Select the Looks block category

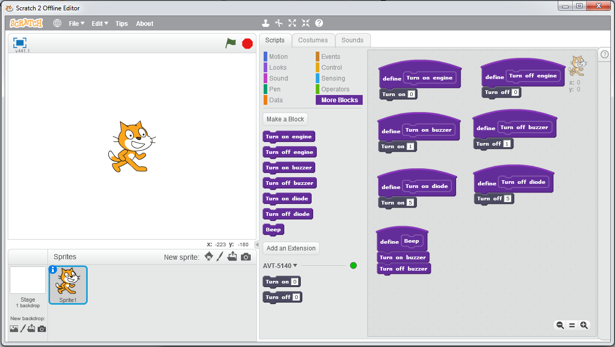[278, 68]
